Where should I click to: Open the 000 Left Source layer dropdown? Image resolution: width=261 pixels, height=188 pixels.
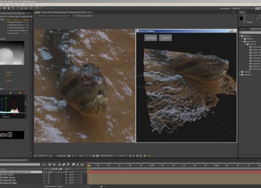pyautogui.click(x=18, y=22)
